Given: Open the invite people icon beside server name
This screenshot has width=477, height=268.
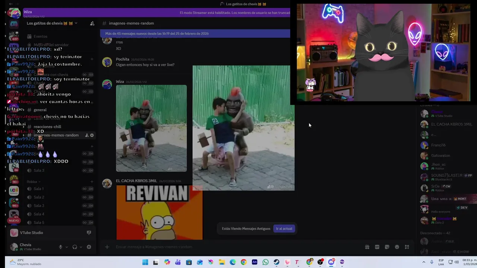Looking at the screenshot, I should click(x=92, y=23).
